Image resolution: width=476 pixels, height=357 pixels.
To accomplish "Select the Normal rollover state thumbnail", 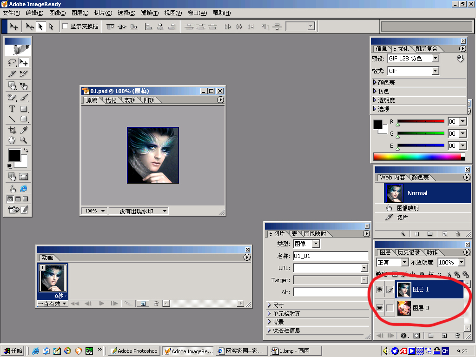I will 394,193.
